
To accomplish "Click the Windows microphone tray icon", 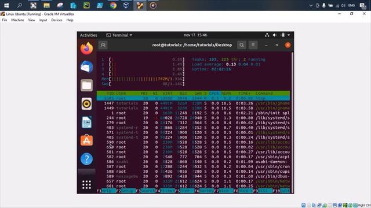I will click(x=323, y=5).
